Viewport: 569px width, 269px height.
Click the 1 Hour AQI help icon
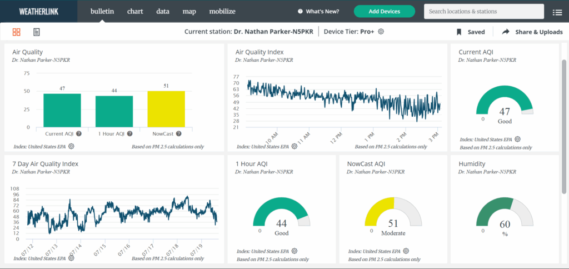click(x=129, y=133)
